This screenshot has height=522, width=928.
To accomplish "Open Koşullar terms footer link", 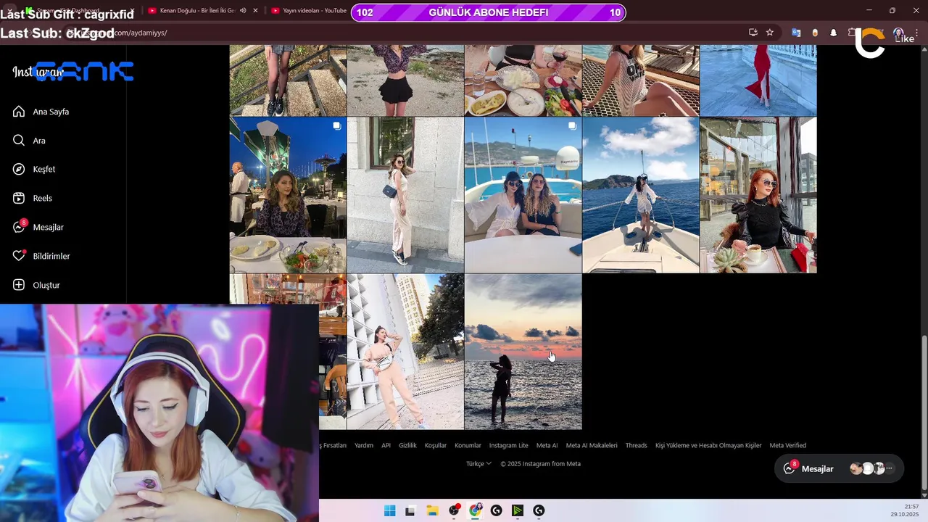I will [436, 445].
